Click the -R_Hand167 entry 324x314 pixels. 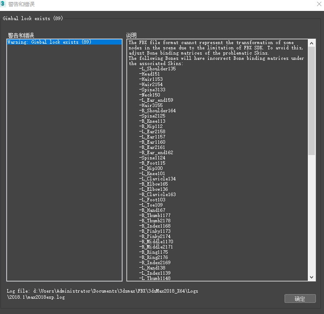152,210
